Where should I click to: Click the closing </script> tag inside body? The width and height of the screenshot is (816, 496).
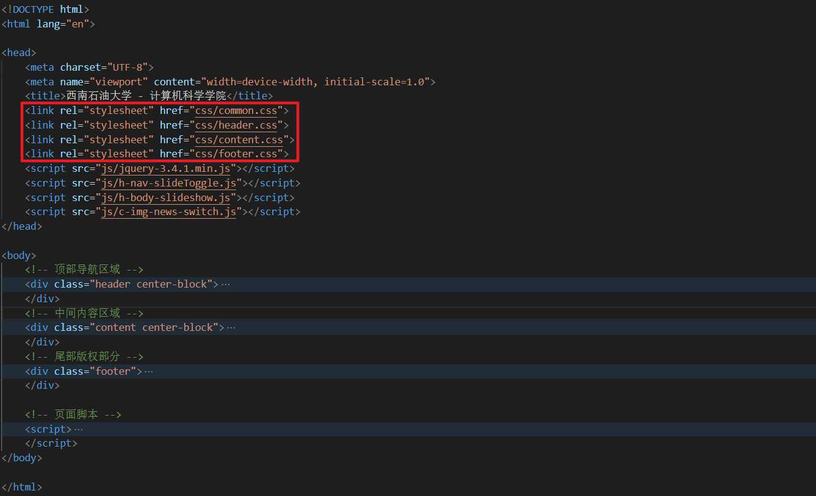point(51,444)
